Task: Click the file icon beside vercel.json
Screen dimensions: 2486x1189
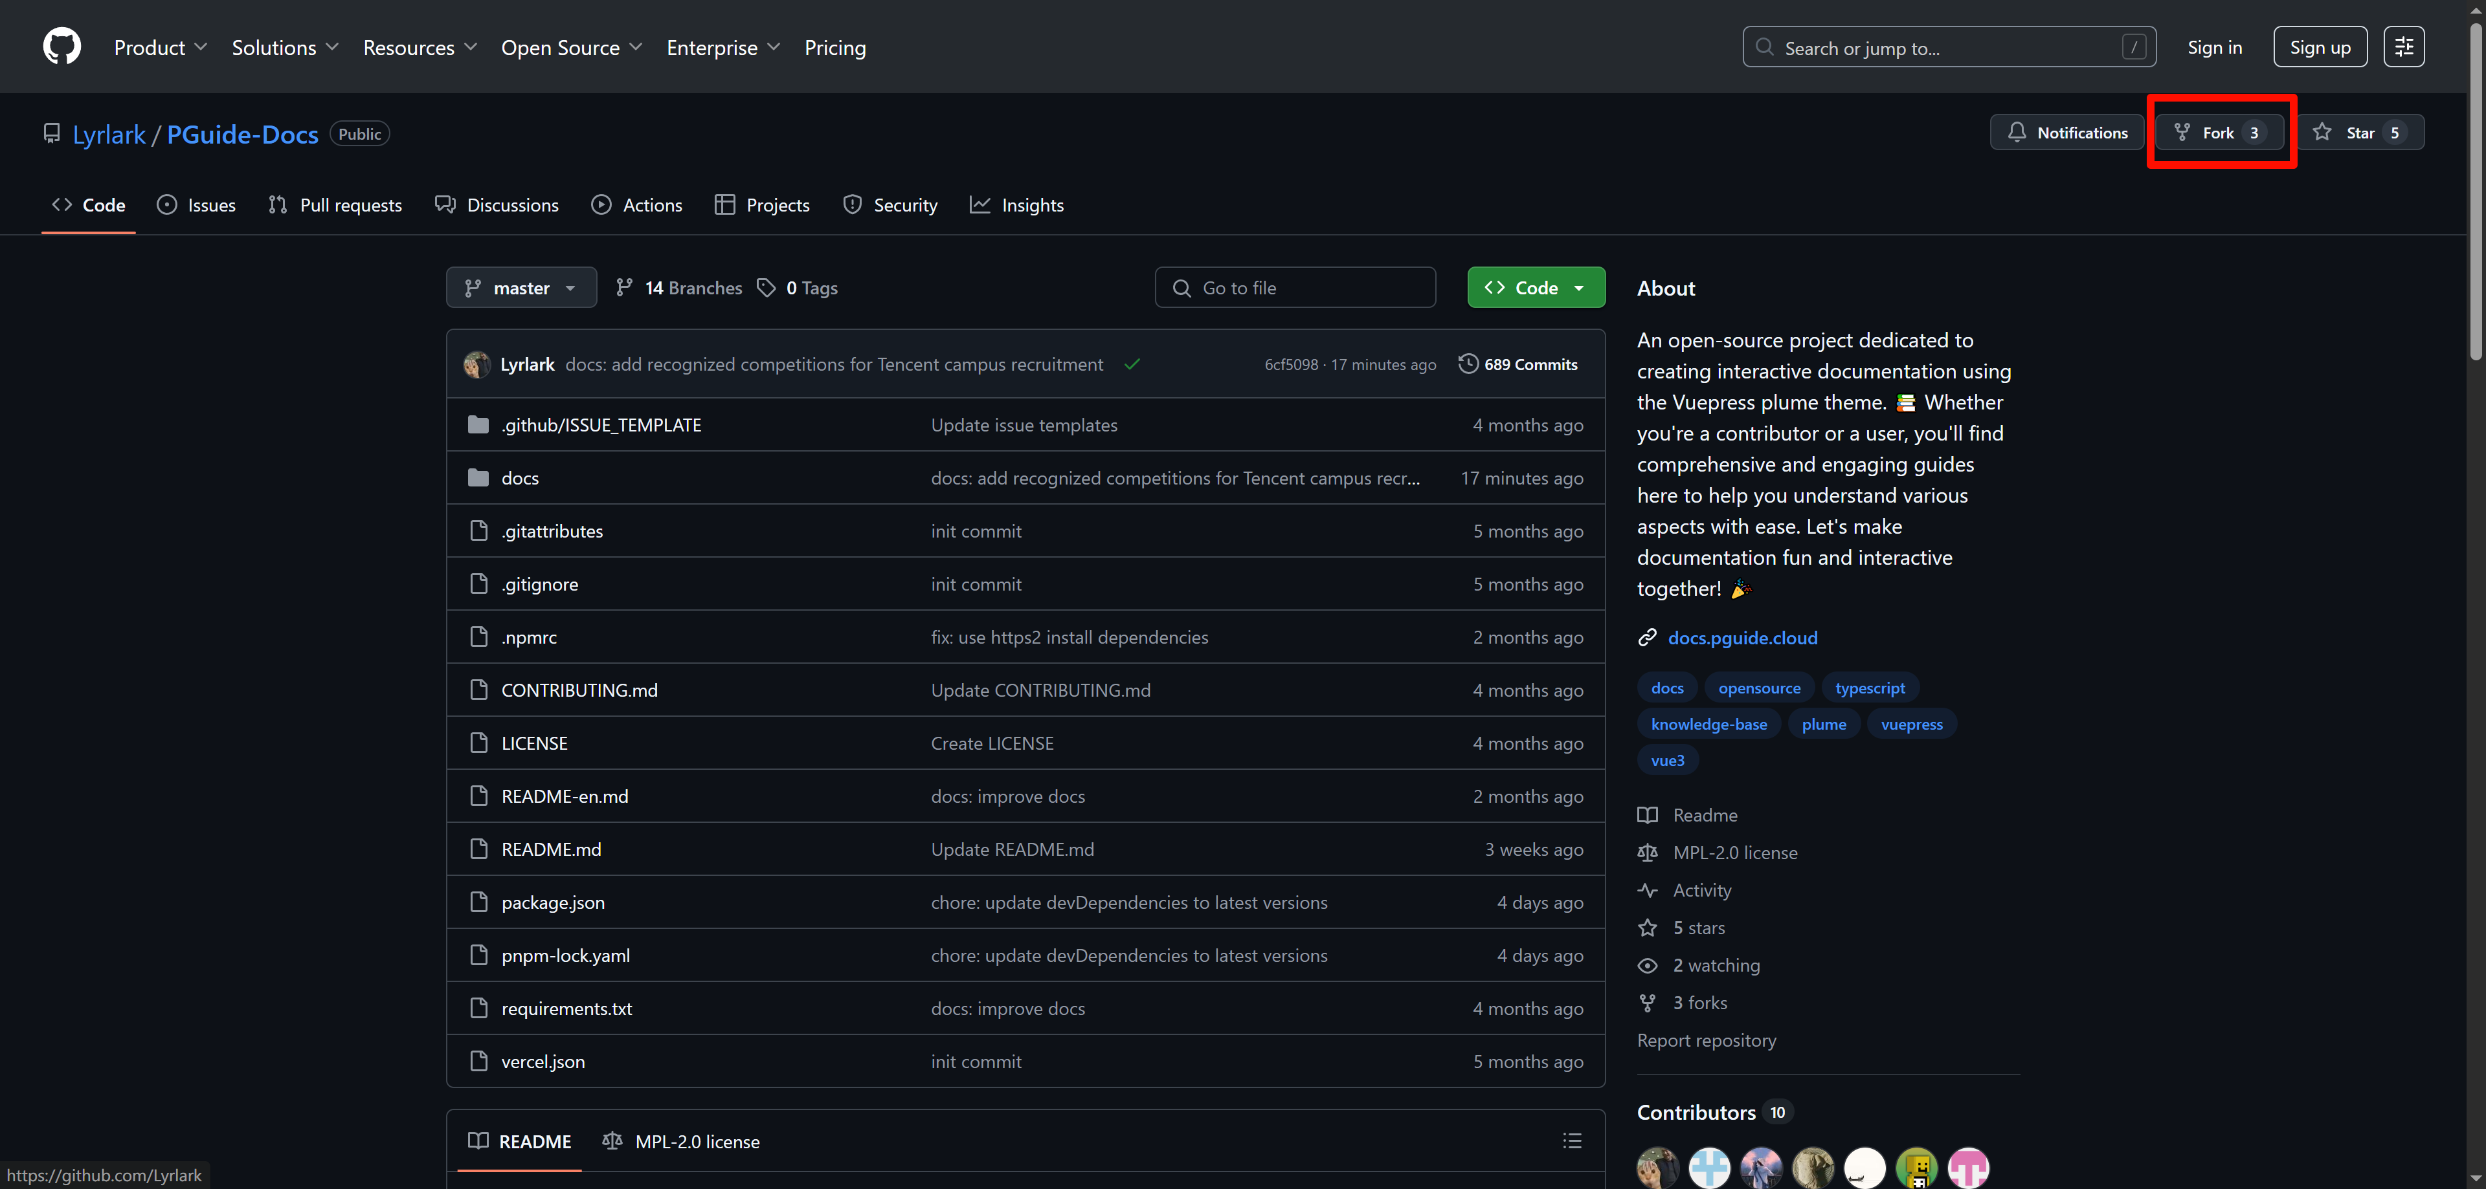Action: coord(478,1061)
